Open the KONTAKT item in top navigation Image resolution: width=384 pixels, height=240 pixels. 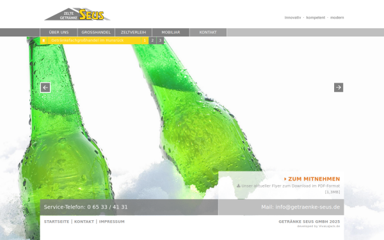(208, 33)
